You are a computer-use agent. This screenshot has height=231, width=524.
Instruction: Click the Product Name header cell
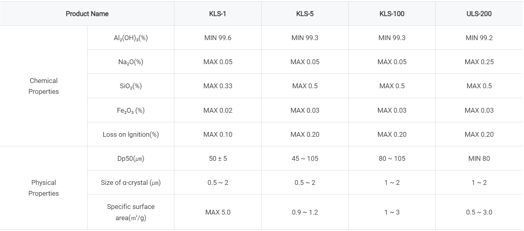[x=87, y=14]
